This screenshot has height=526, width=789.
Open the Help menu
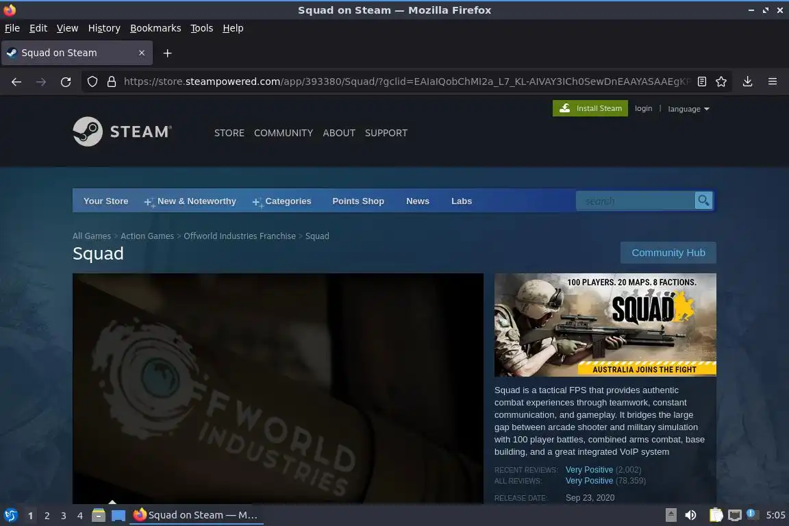tap(233, 28)
